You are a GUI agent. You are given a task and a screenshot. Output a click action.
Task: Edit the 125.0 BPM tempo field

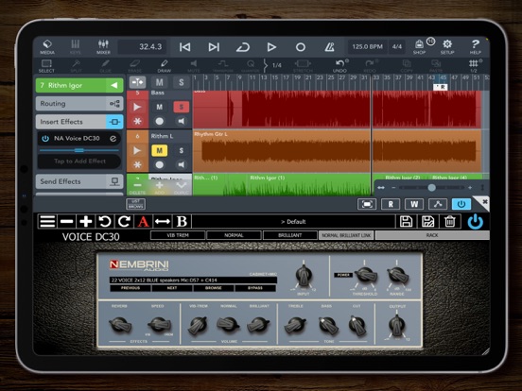[368, 47]
